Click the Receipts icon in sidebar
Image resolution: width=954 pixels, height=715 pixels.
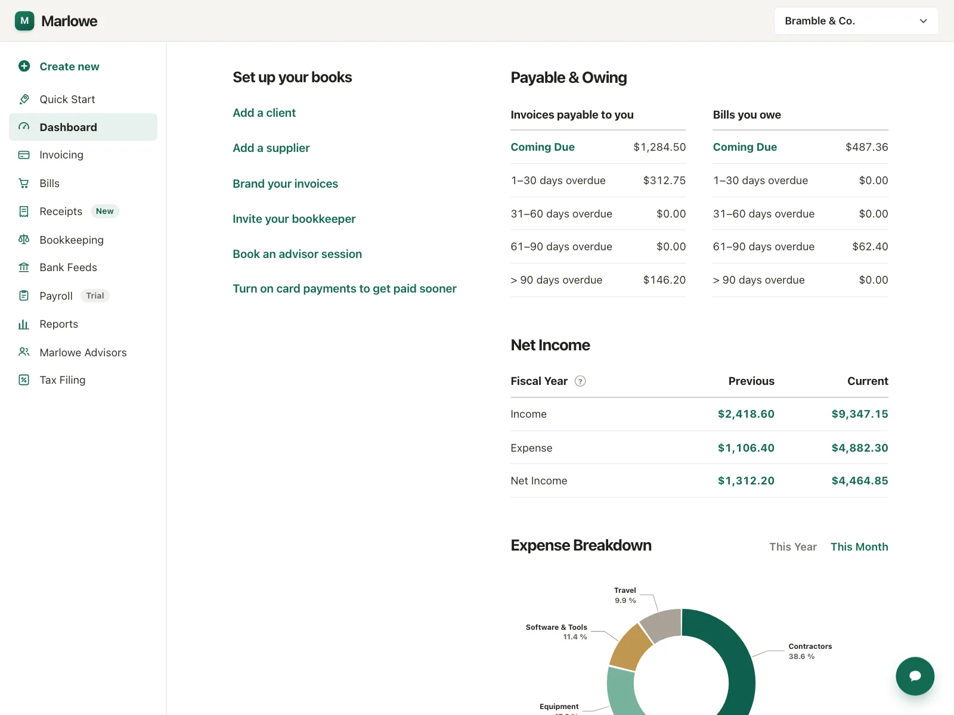tap(24, 212)
